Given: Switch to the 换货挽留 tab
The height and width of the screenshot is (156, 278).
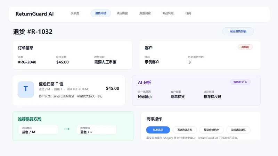Looking at the screenshot, I should pos(122,13).
